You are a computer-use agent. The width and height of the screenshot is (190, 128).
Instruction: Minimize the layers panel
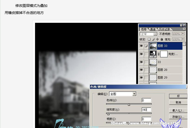pos(181,25)
